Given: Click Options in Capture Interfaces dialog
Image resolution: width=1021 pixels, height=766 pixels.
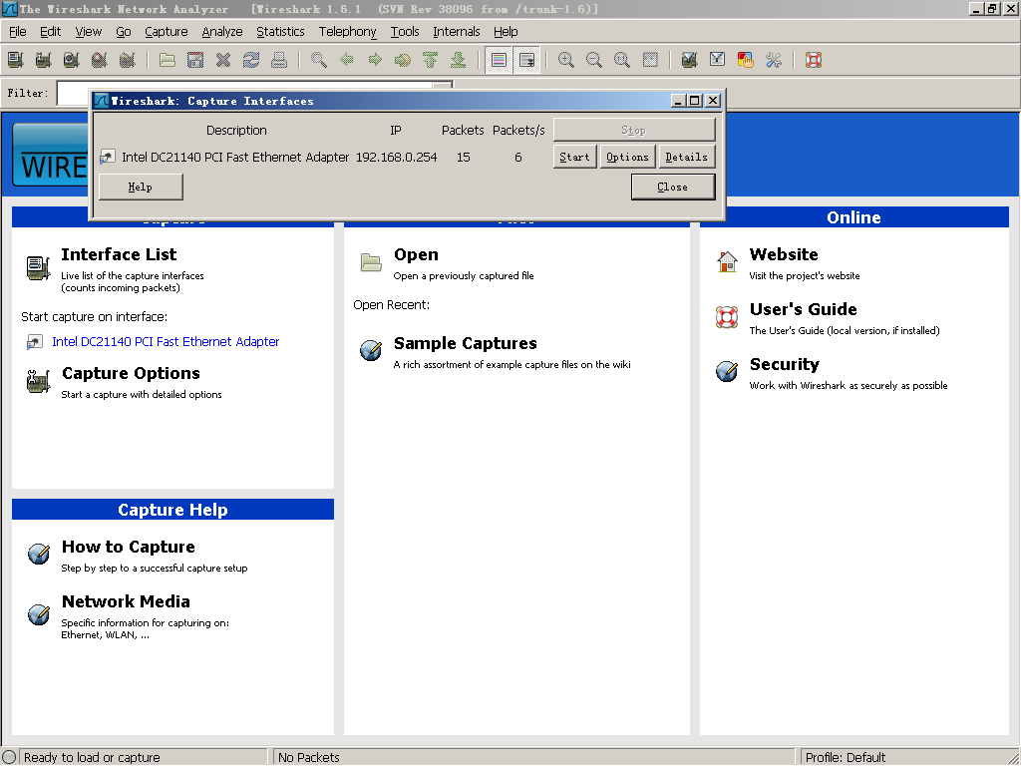Looking at the screenshot, I should click(628, 157).
